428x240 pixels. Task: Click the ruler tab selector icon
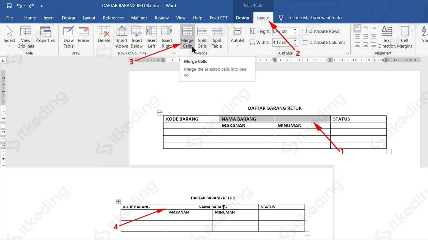tap(3, 60)
